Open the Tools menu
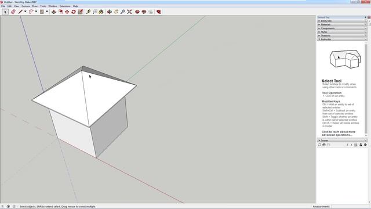This screenshot has height=209, width=371. pyautogui.click(x=43, y=6)
